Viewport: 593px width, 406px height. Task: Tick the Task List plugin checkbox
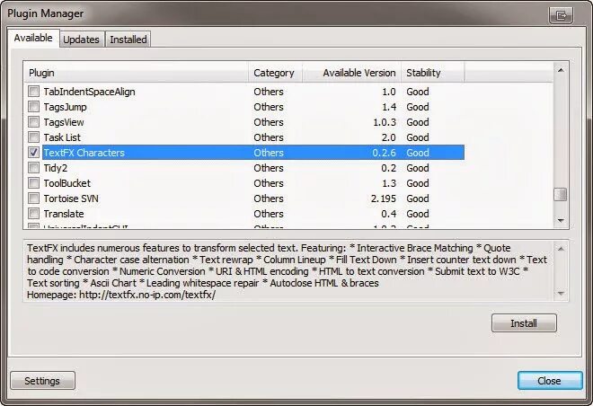tap(33, 137)
